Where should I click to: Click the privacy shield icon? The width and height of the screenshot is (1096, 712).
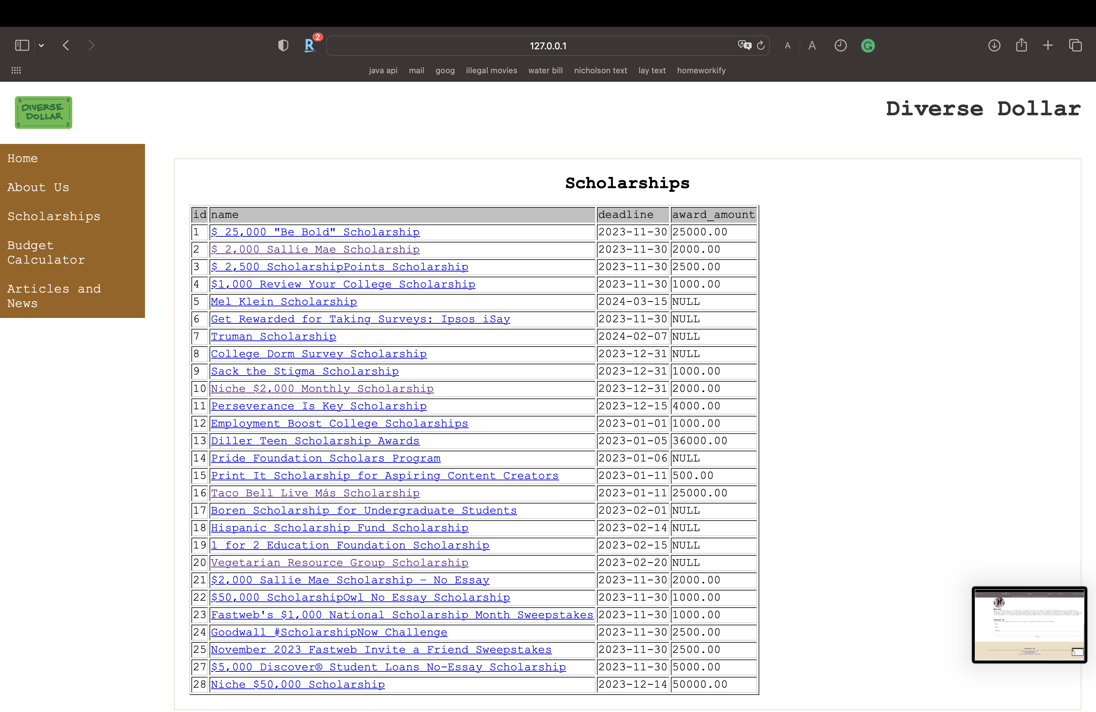[283, 45]
